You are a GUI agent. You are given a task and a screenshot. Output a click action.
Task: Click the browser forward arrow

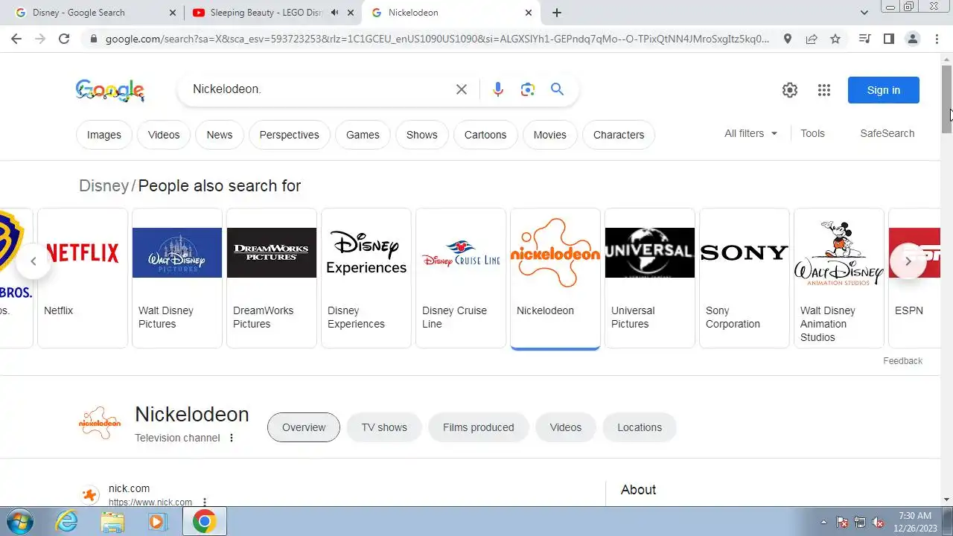(40, 39)
